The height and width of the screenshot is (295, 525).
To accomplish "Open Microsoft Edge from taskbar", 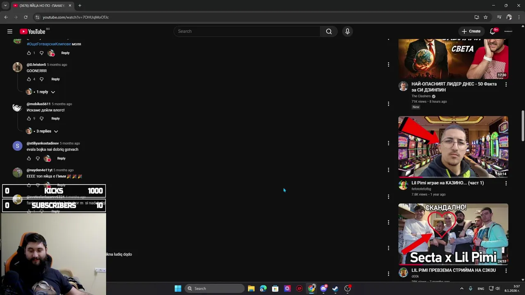I will pos(263,288).
